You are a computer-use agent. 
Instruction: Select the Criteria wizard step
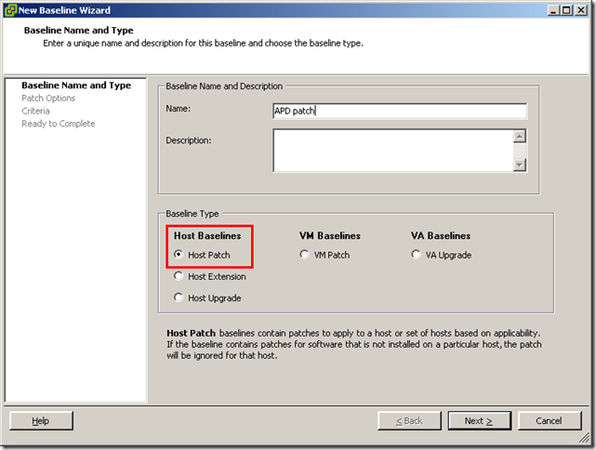(36, 111)
